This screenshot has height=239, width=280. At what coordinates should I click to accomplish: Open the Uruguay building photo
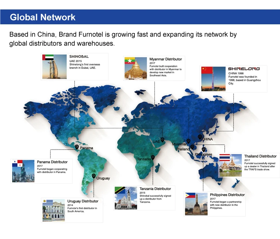pos(53,210)
